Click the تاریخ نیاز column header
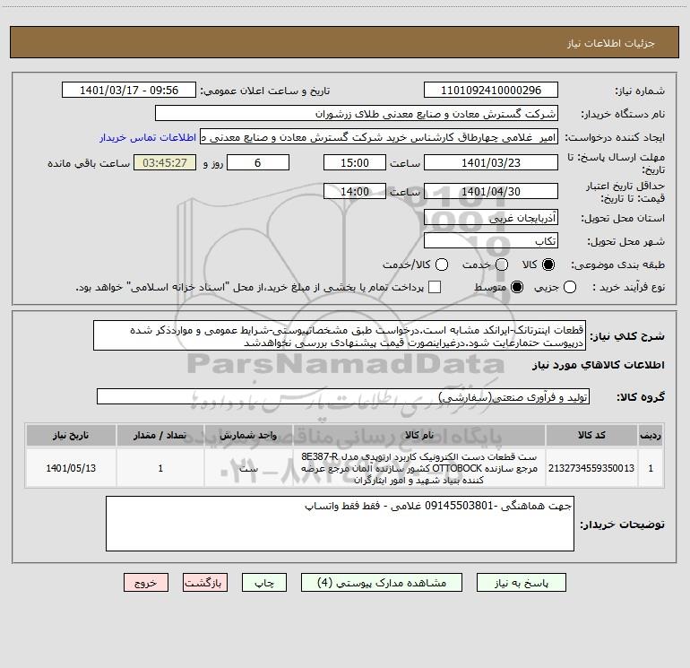The width and height of the screenshot is (690, 668). (x=71, y=435)
